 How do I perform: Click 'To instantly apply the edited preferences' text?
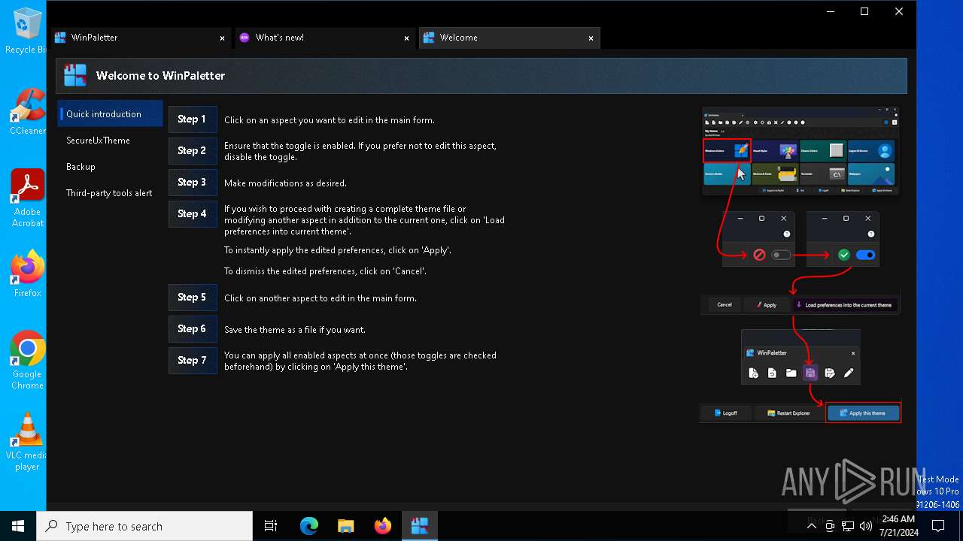338,250
